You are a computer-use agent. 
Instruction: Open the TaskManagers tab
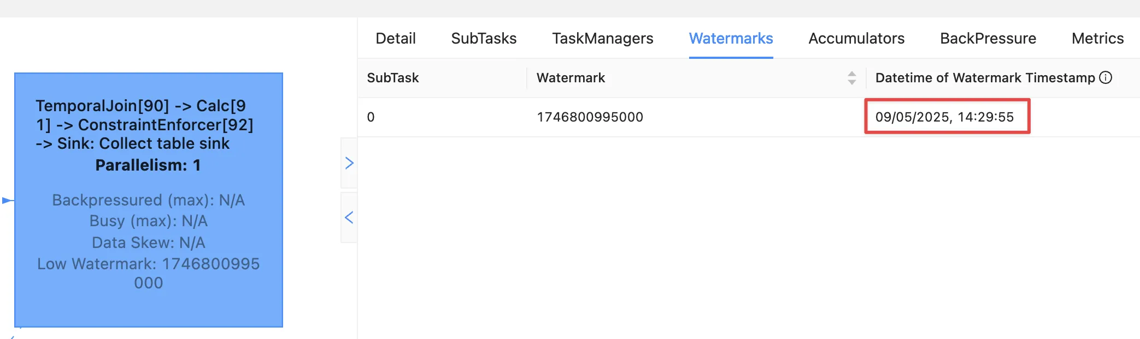point(602,39)
